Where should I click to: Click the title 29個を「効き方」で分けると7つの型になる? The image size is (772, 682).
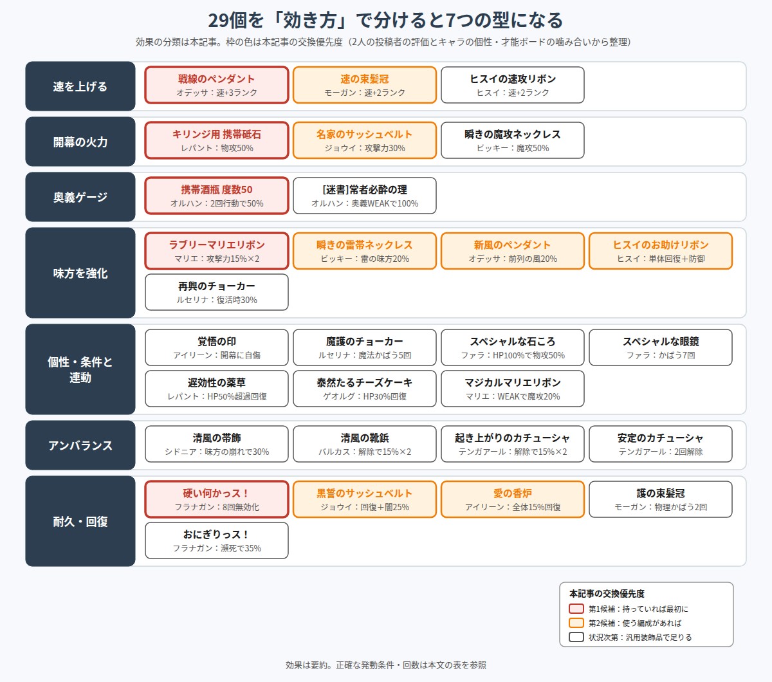386,21
